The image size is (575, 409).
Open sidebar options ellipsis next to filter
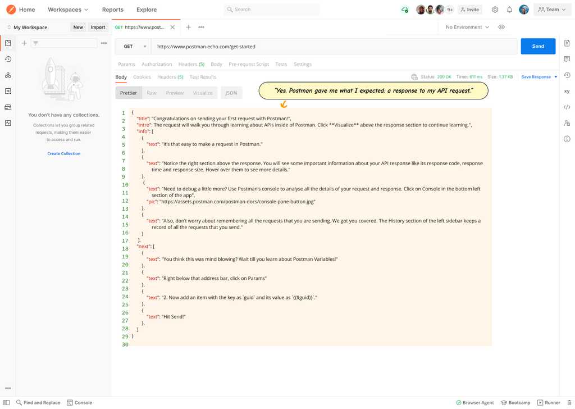104,43
